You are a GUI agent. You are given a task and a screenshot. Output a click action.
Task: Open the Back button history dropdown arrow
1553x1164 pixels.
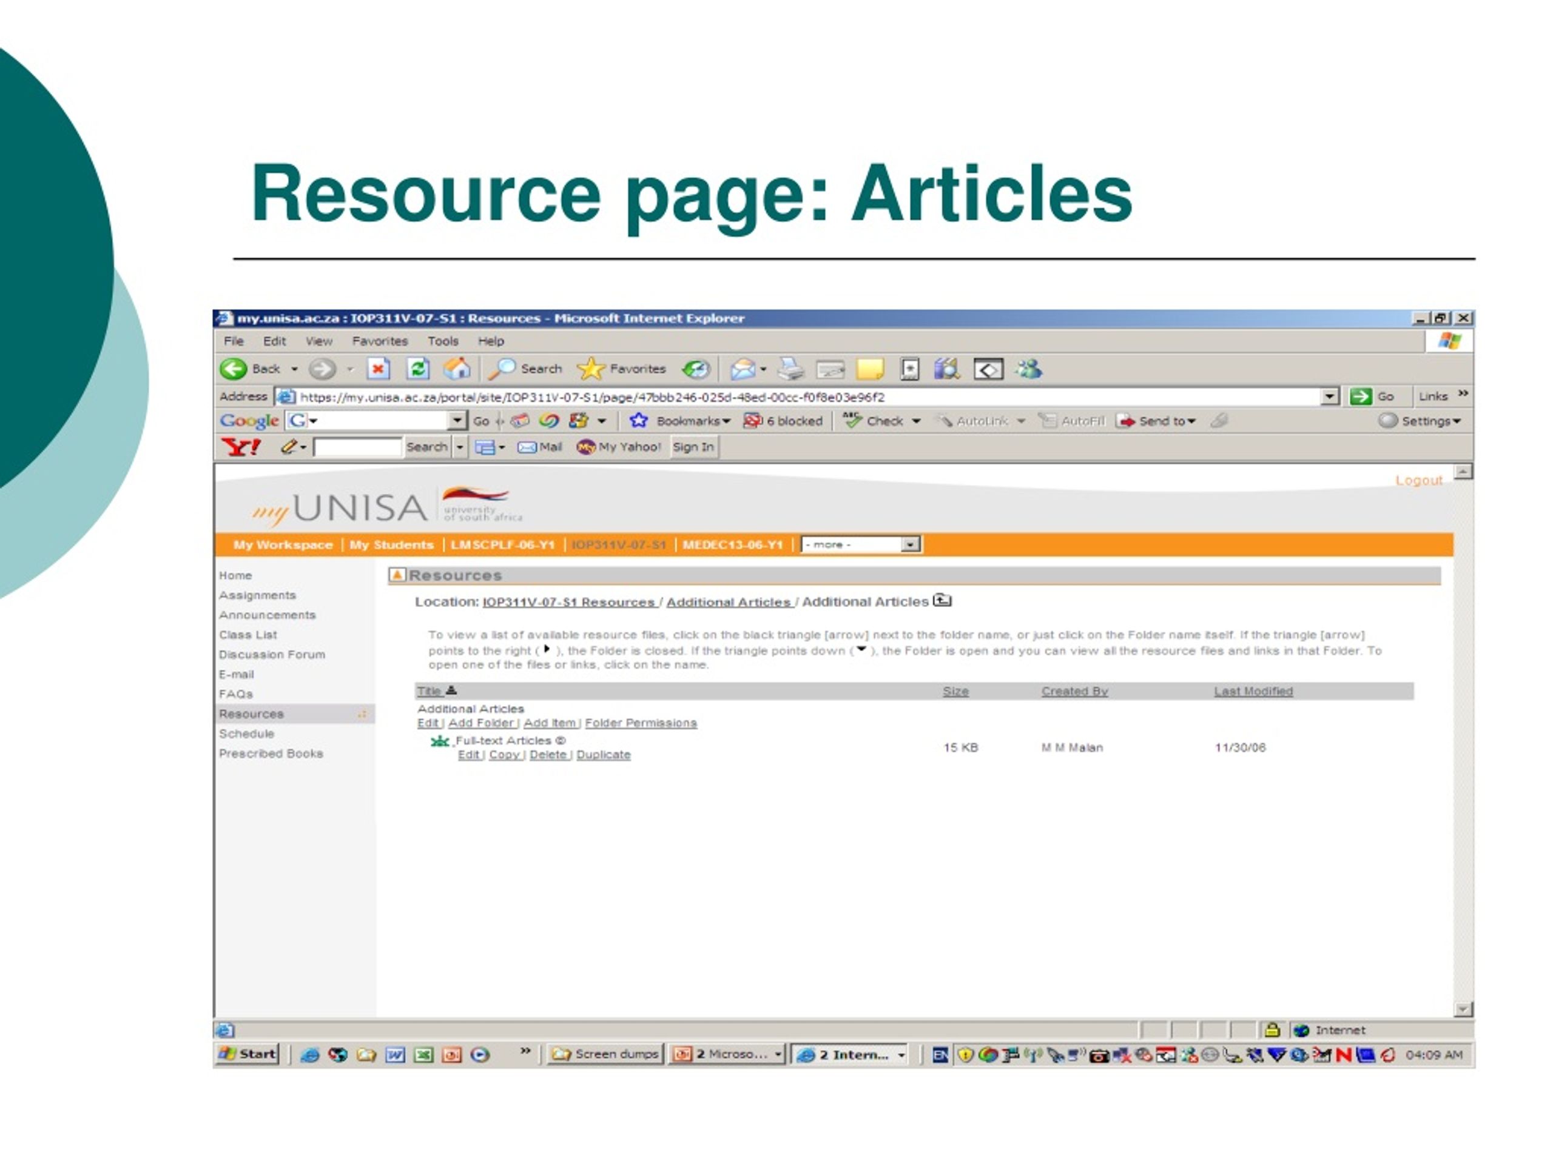click(294, 369)
